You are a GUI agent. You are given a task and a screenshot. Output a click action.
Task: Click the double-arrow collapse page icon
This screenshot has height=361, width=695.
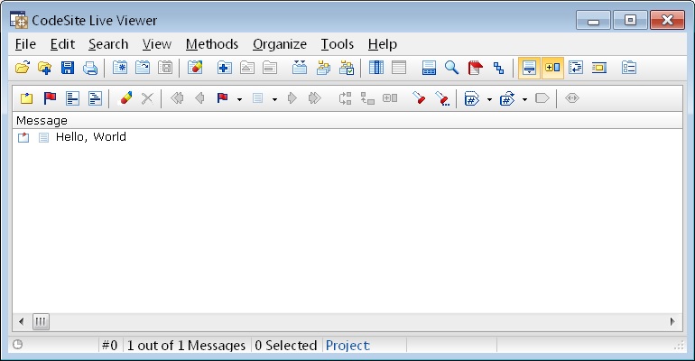coord(300,68)
